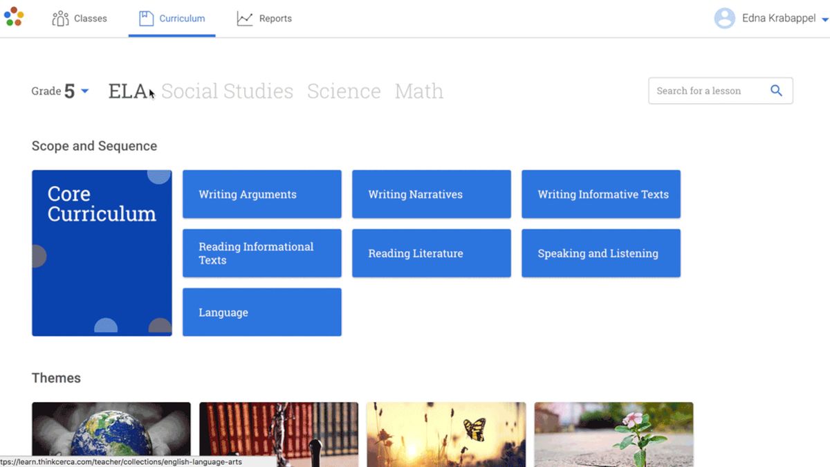Open the Reports tab
Screen dimensions: 830x467
pyautogui.click(x=264, y=19)
